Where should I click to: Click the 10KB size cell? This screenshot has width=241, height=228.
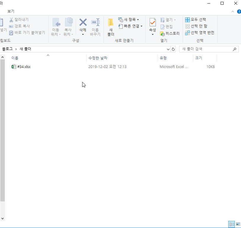click(211, 67)
